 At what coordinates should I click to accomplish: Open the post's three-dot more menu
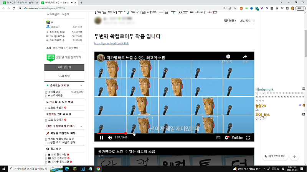pos(254,21)
